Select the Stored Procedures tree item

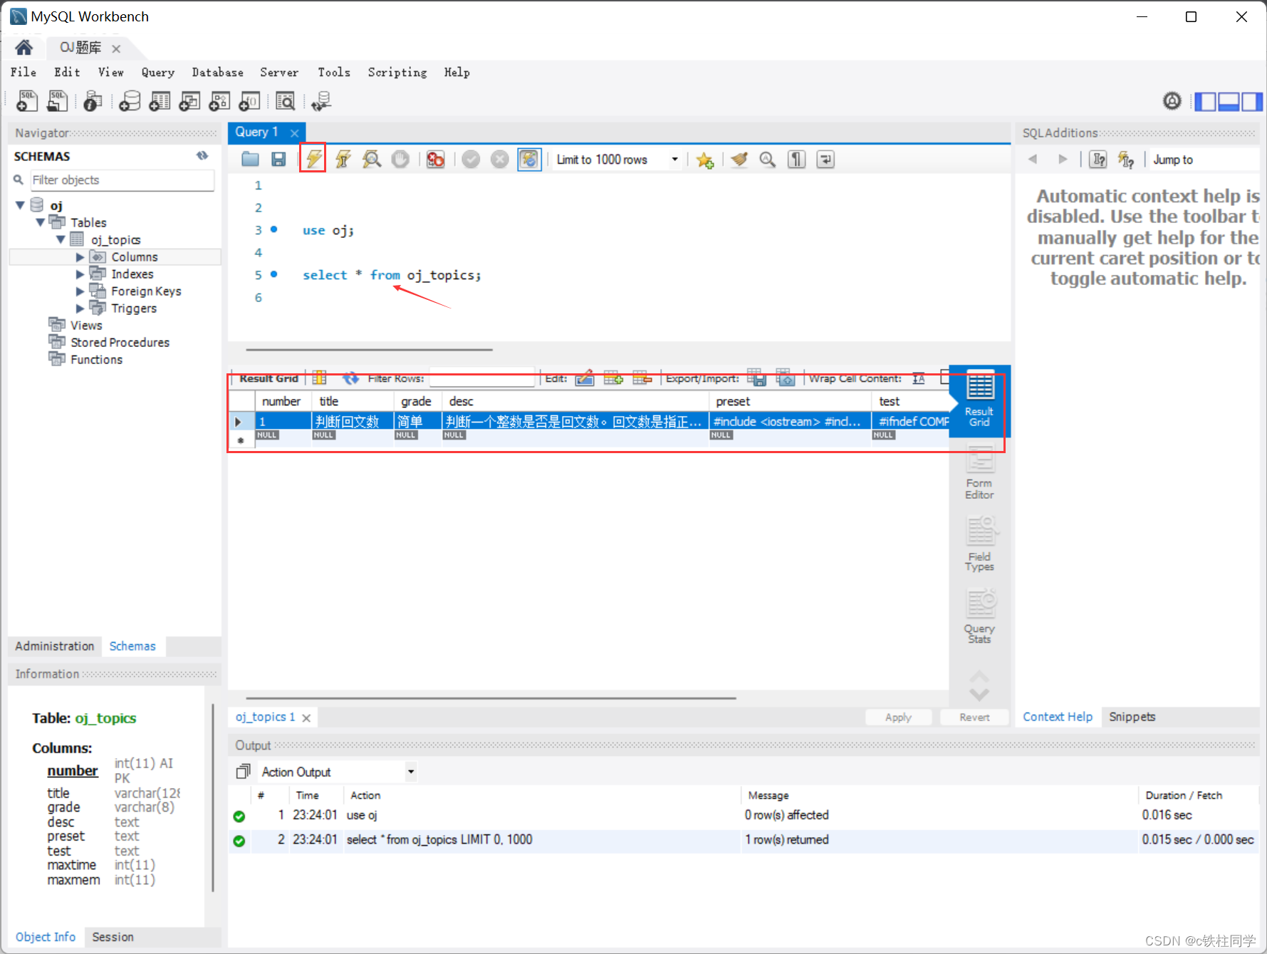(x=120, y=343)
